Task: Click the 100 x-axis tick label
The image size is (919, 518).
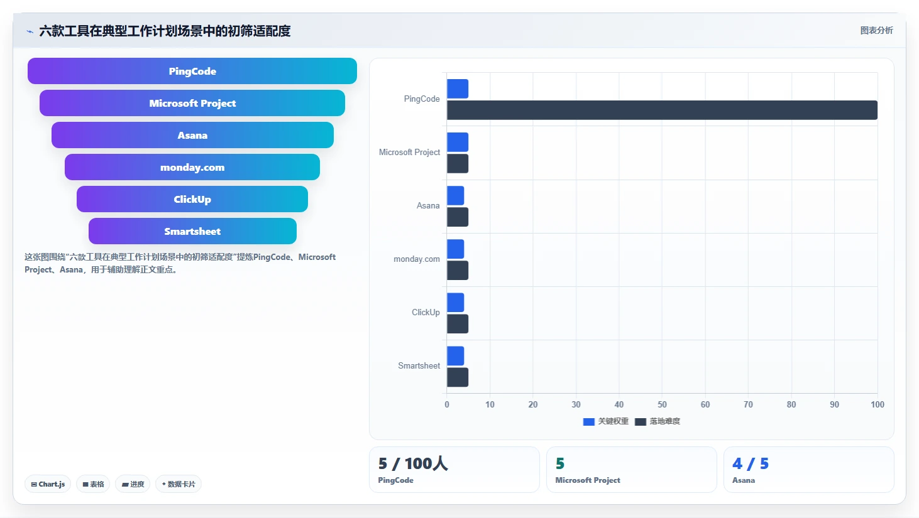Action: (877, 404)
